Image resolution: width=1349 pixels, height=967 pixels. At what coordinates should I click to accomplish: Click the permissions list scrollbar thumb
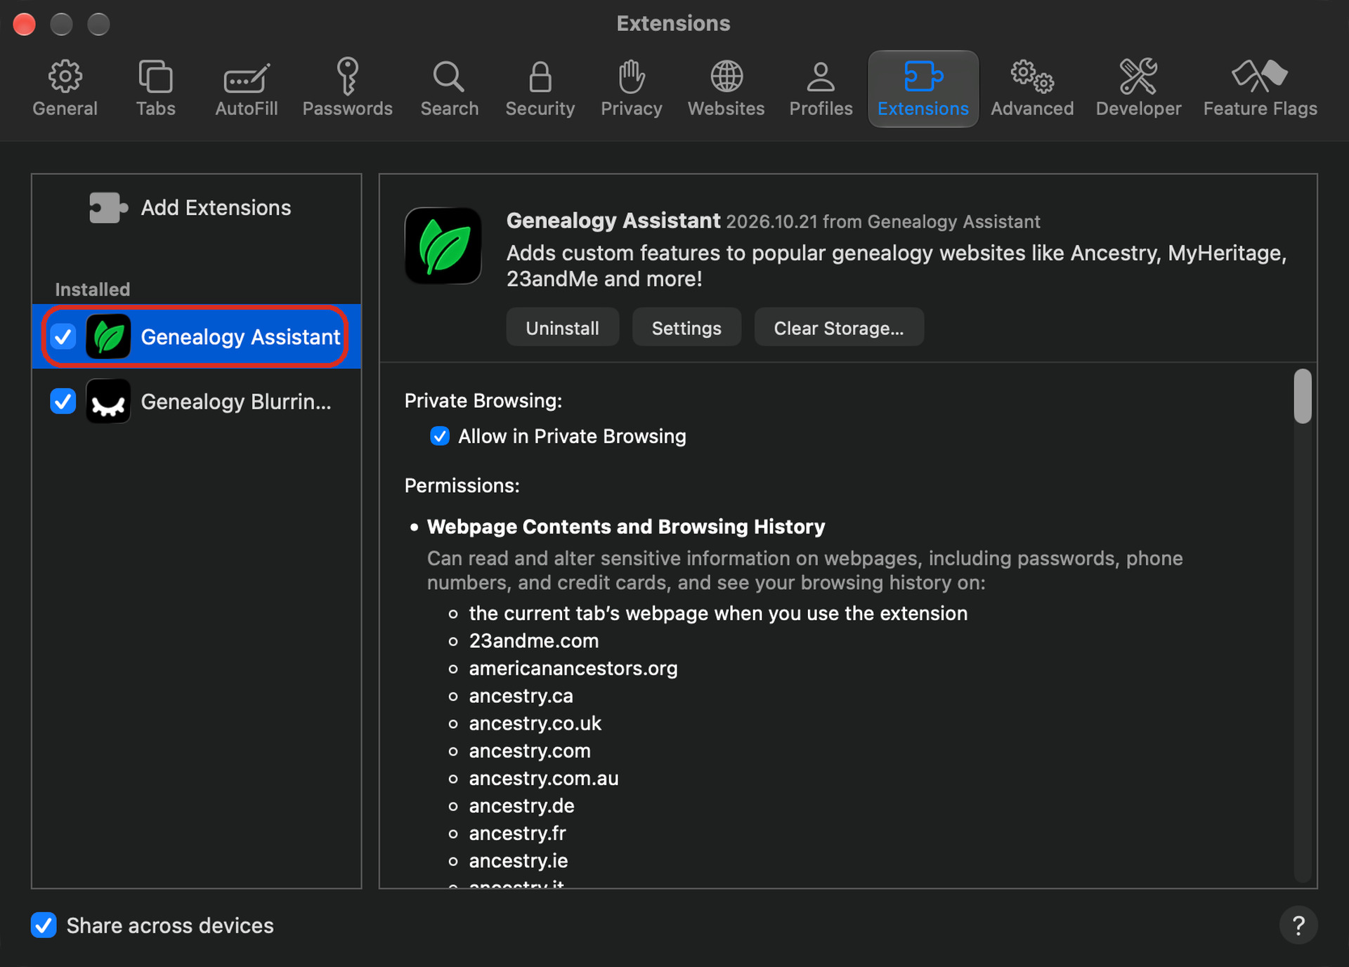[x=1303, y=396]
